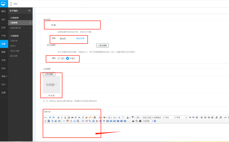
Task: Click the align center icon
Action: pyautogui.click(x=205, y=117)
